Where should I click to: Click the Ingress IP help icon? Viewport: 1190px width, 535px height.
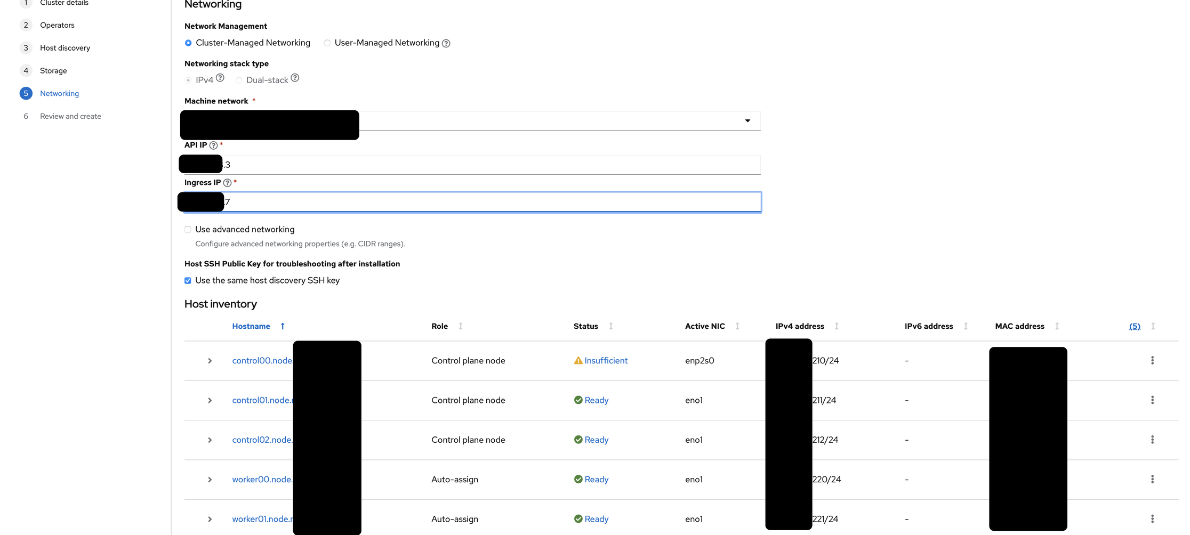(227, 183)
